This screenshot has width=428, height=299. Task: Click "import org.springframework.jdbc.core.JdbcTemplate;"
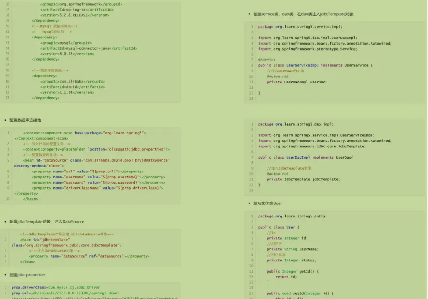pos(312,146)
